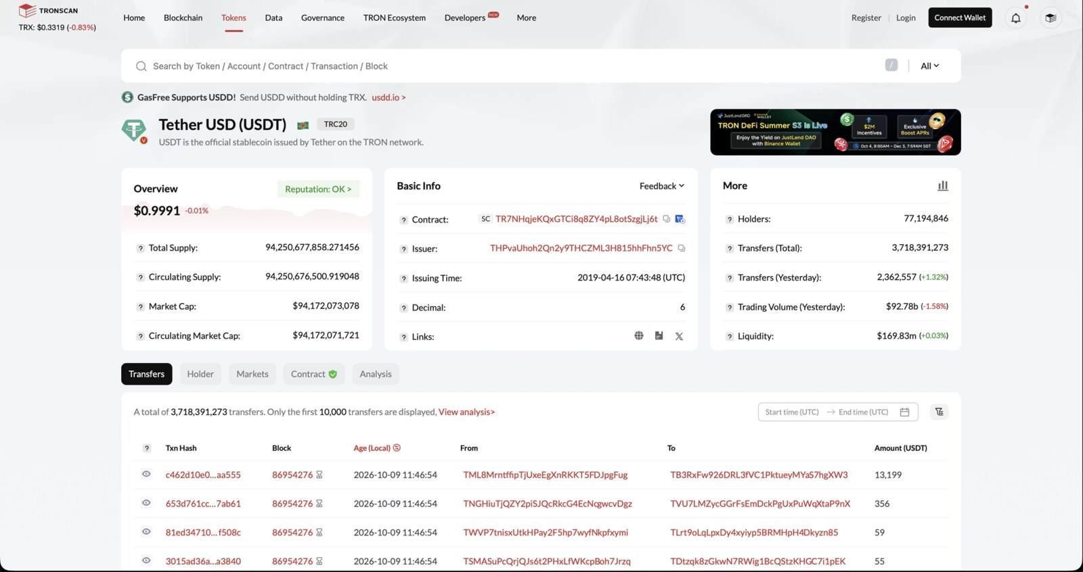Open the TRON DeFi Summer banner

(835, 132)
